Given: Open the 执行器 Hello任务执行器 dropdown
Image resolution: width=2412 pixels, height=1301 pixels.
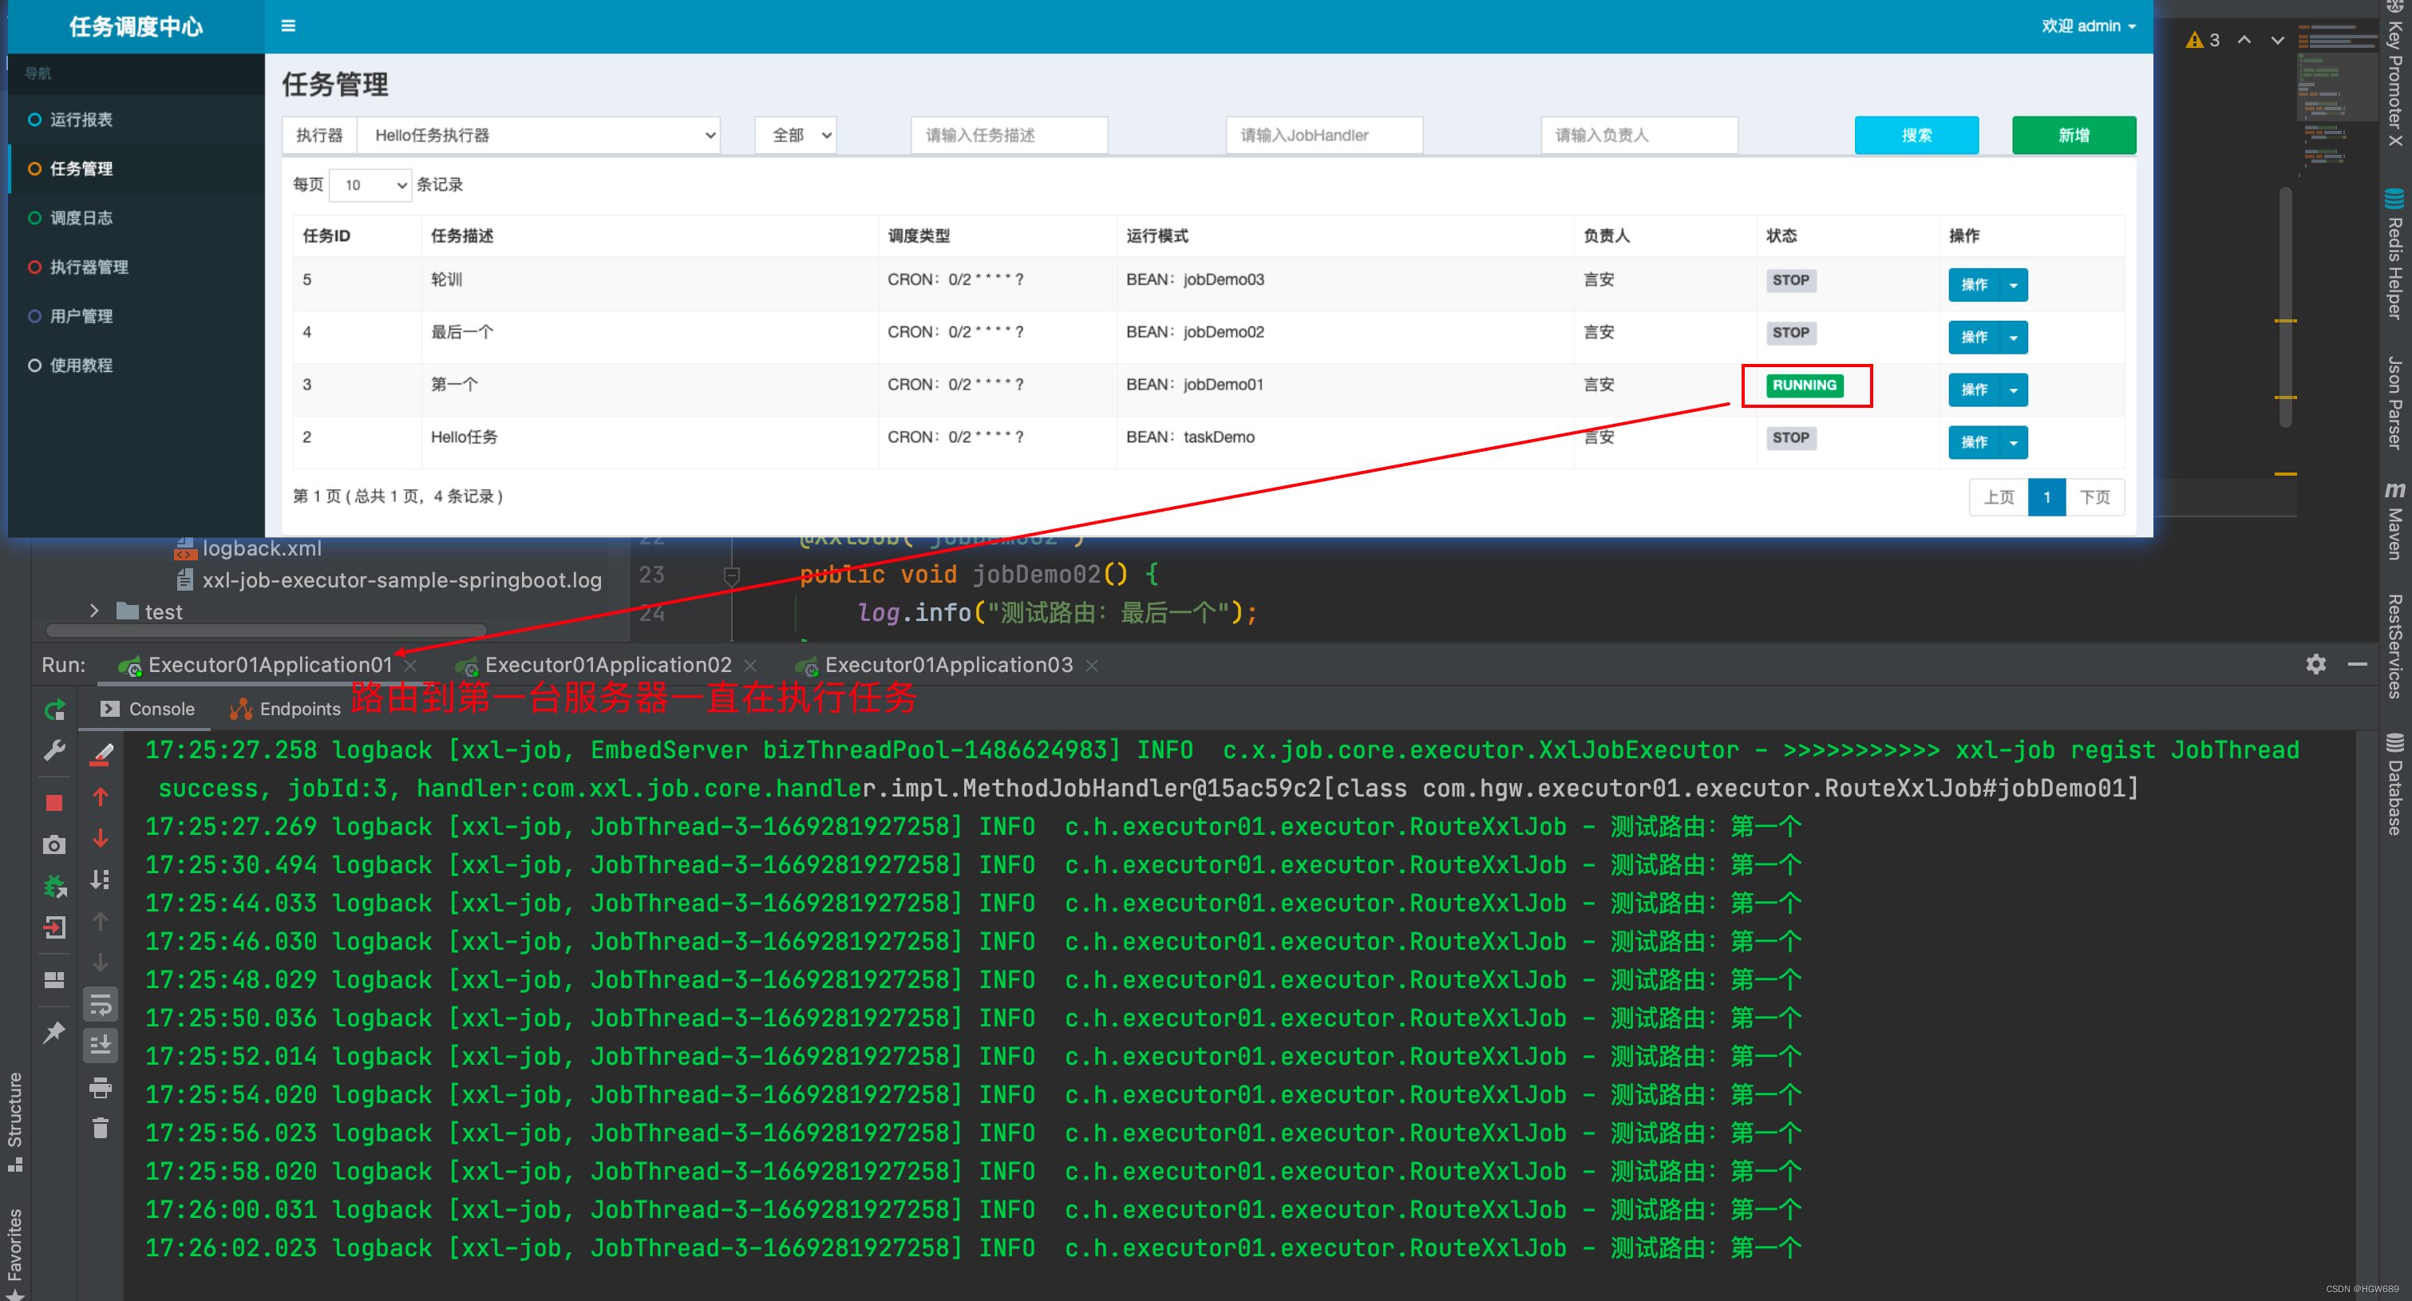Looking at the screenshot, I should 540,135.
